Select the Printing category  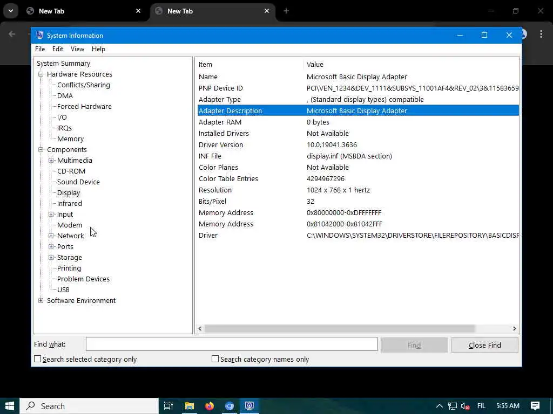[69, 268]
